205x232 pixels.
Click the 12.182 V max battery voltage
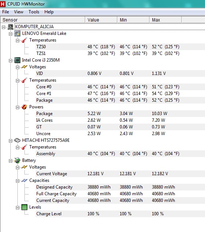click(160, 174)
